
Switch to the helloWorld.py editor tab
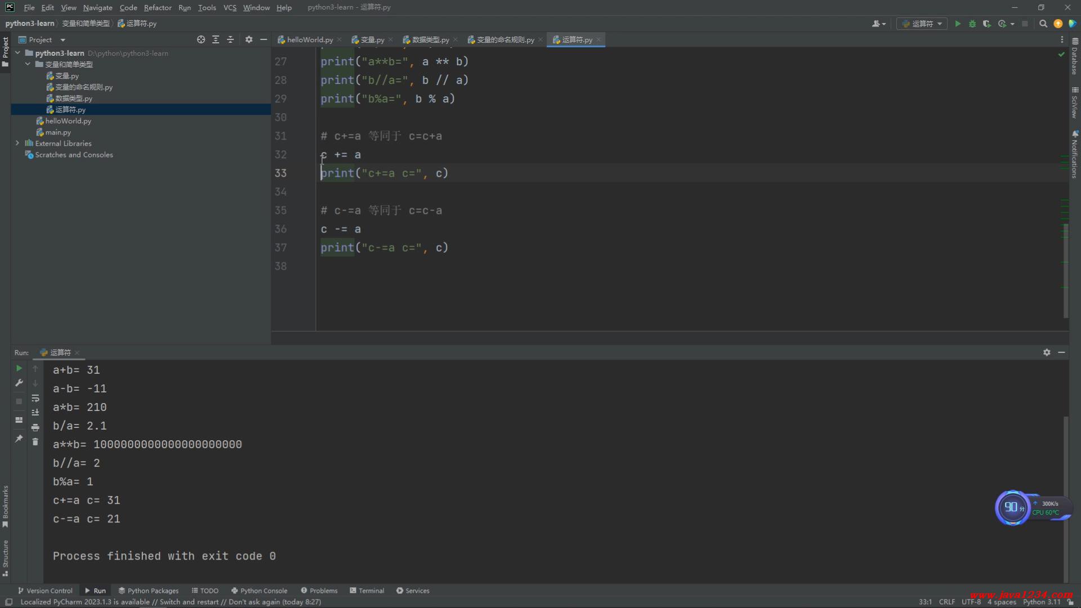tap(309, 39)
